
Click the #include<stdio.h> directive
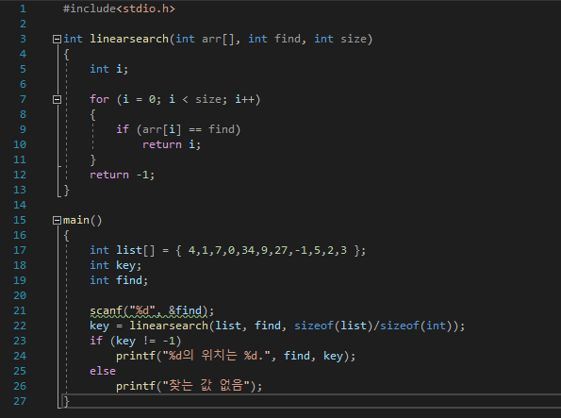[119, 8]
